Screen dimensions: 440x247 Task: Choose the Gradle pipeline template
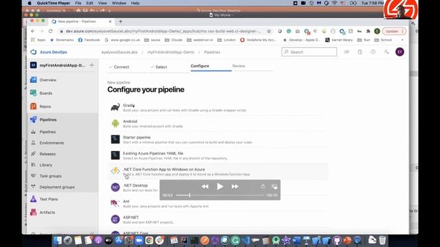point(218,108)
